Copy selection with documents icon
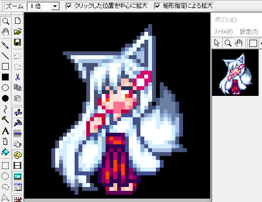This screenshot has height=202, width=262. click(x=17, y=88)
